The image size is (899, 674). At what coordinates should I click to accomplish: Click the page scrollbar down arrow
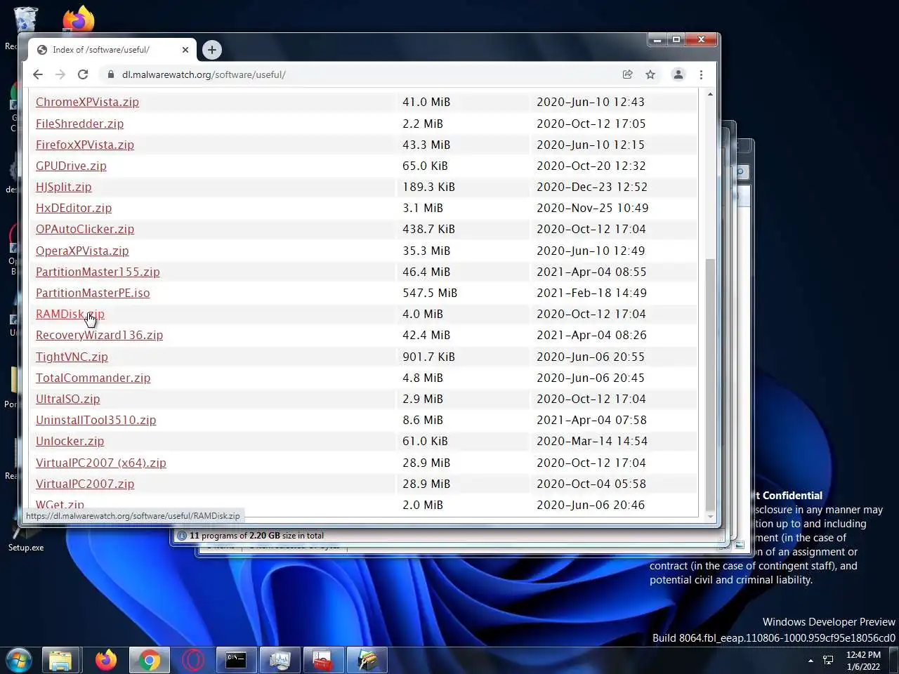pyautogui.click(x=710, y=517)
